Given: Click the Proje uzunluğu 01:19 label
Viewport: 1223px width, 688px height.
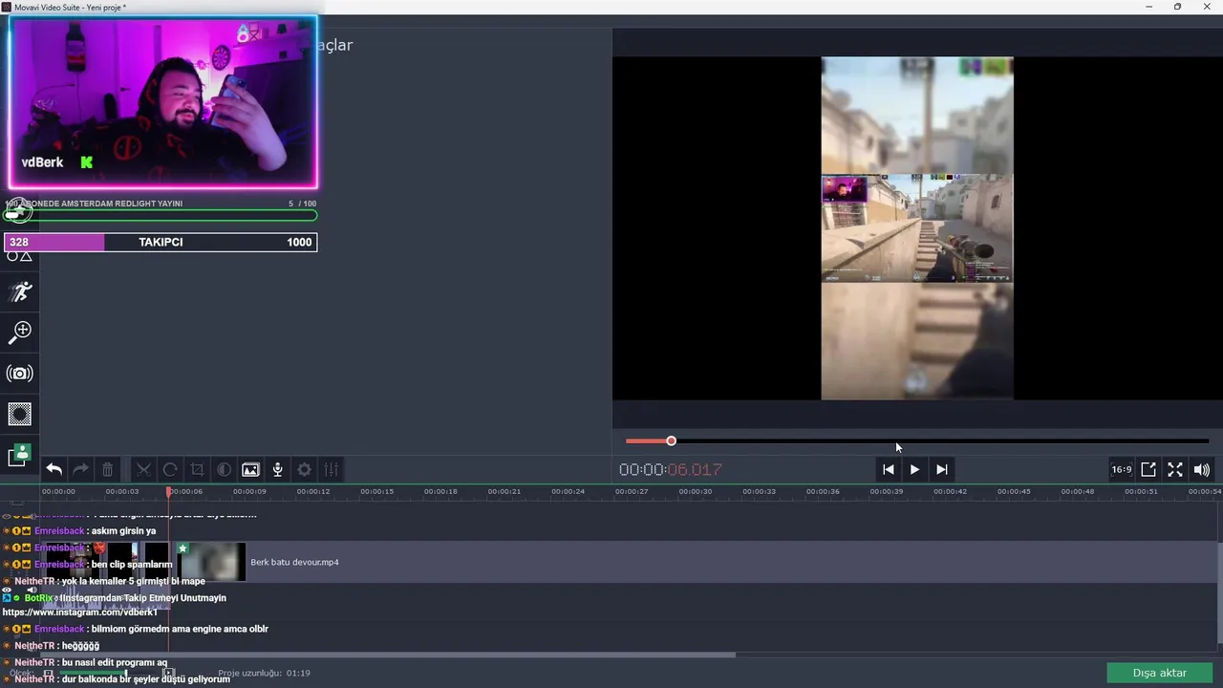Looking at the screenshot, I should pos(264,673).
